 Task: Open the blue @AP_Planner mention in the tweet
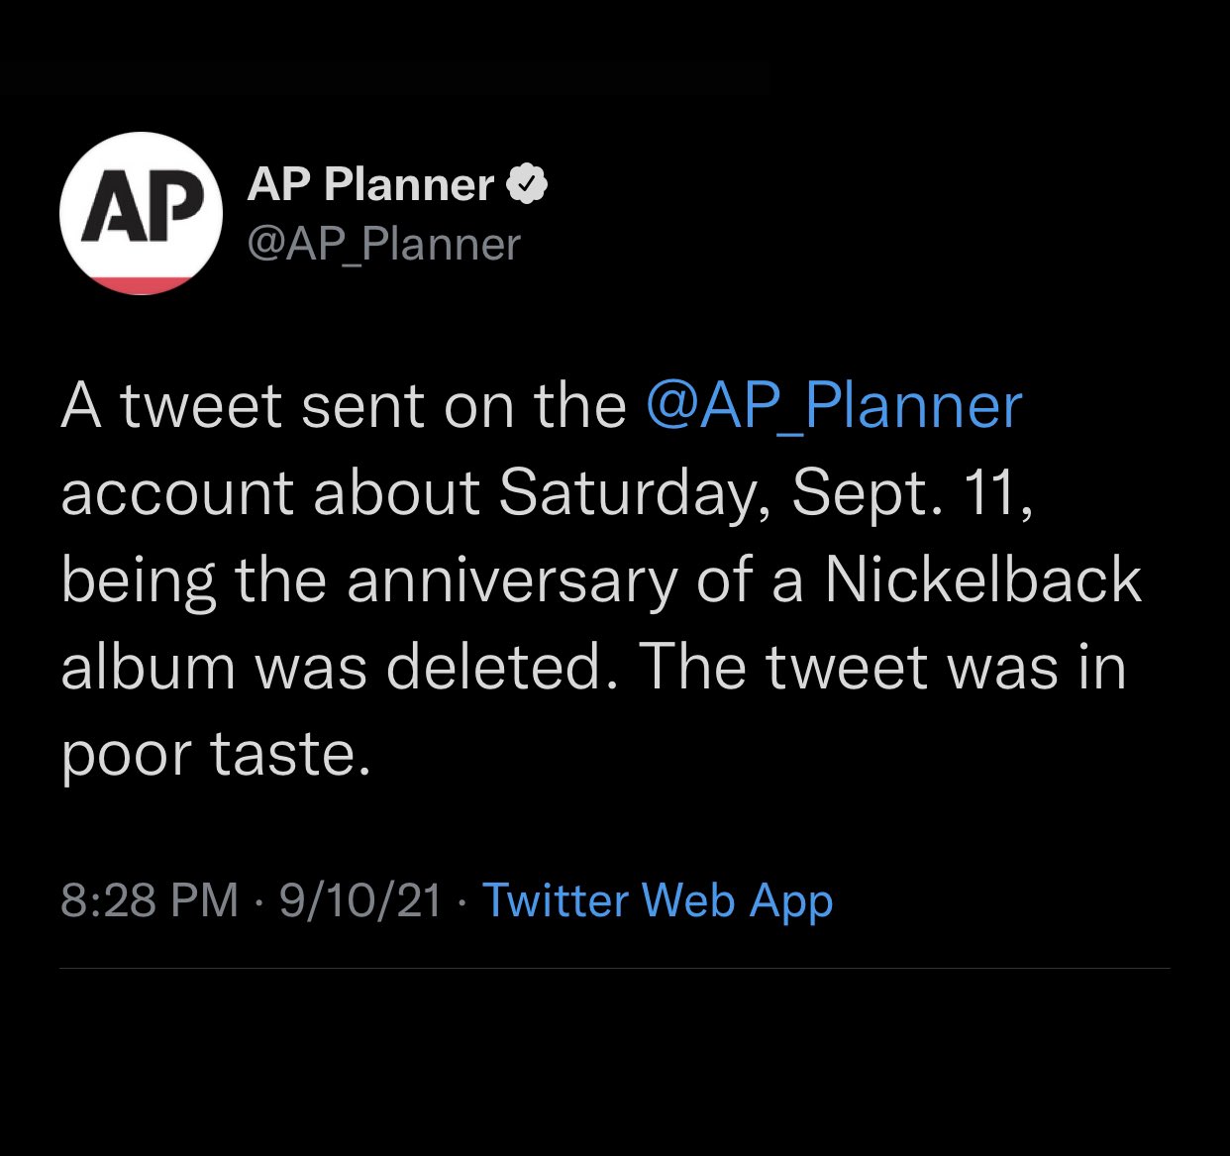coord(833,406)
